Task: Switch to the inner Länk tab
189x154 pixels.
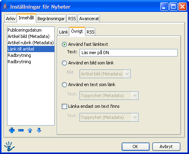Action: pos(63,32)
